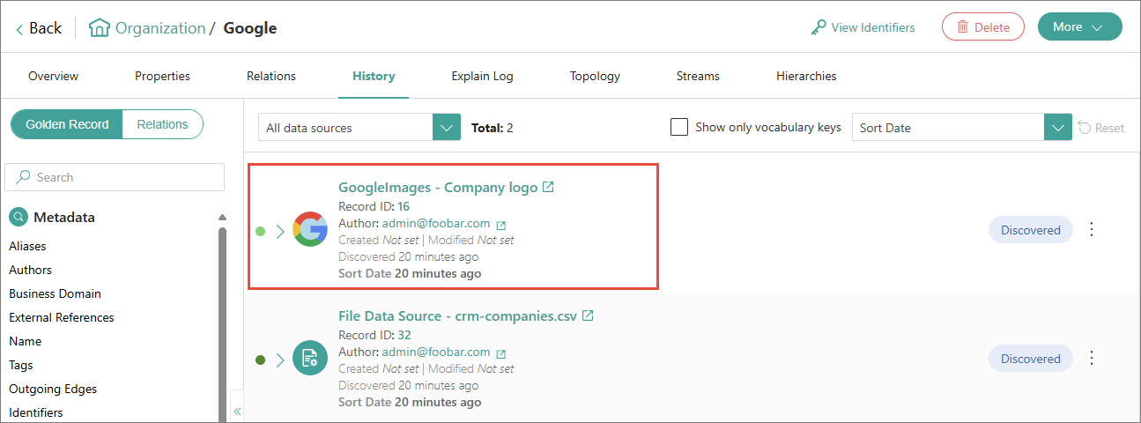
Task: Click the trash icon in Delete button
Action: pyautogui.click(x=963, y=27)
